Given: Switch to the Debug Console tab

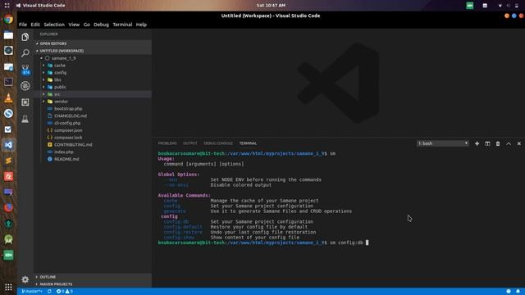Looking at the screenshot, I should (x=218, y=143).
